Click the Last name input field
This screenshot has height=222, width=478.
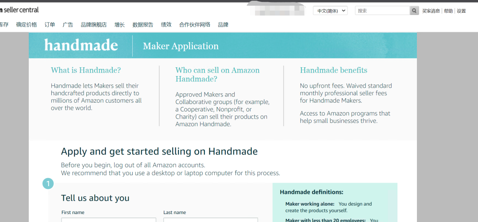210,219
